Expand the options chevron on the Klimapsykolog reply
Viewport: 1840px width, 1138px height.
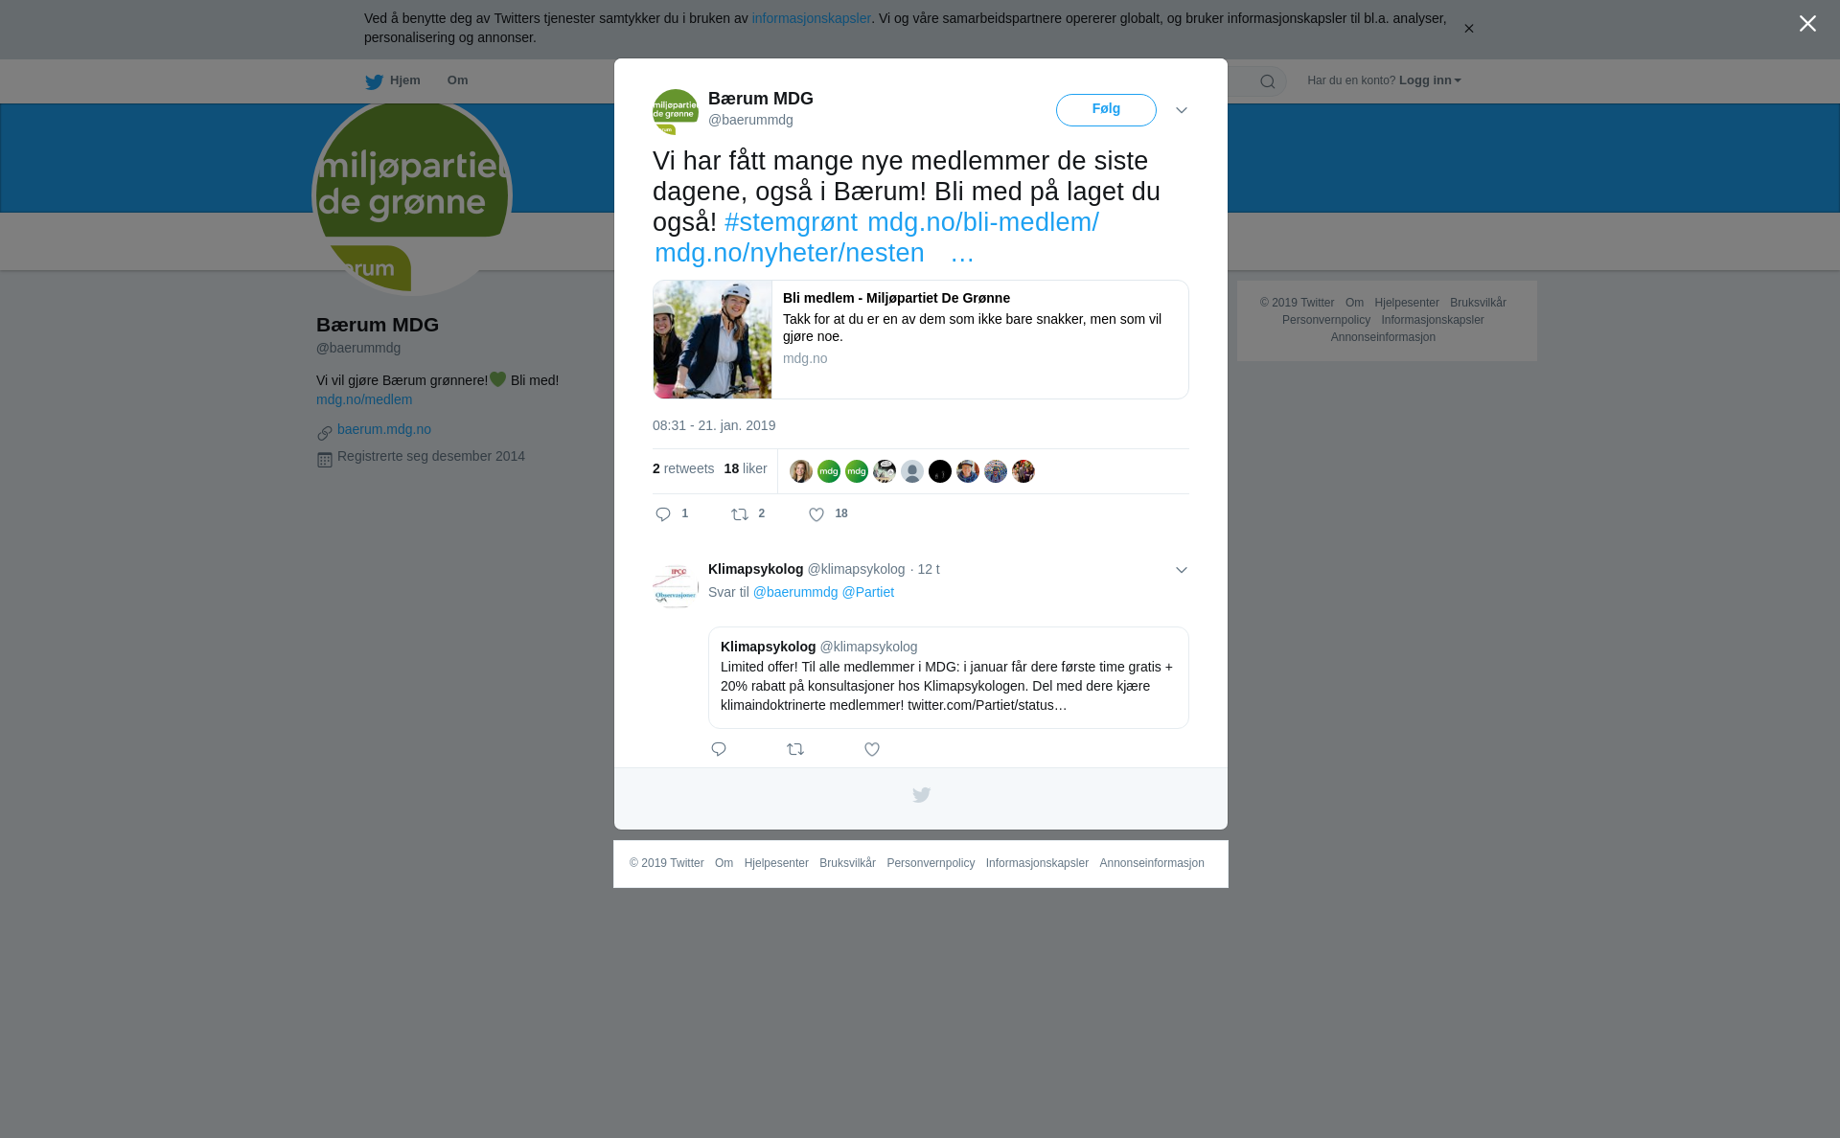tap(1182, 570)
